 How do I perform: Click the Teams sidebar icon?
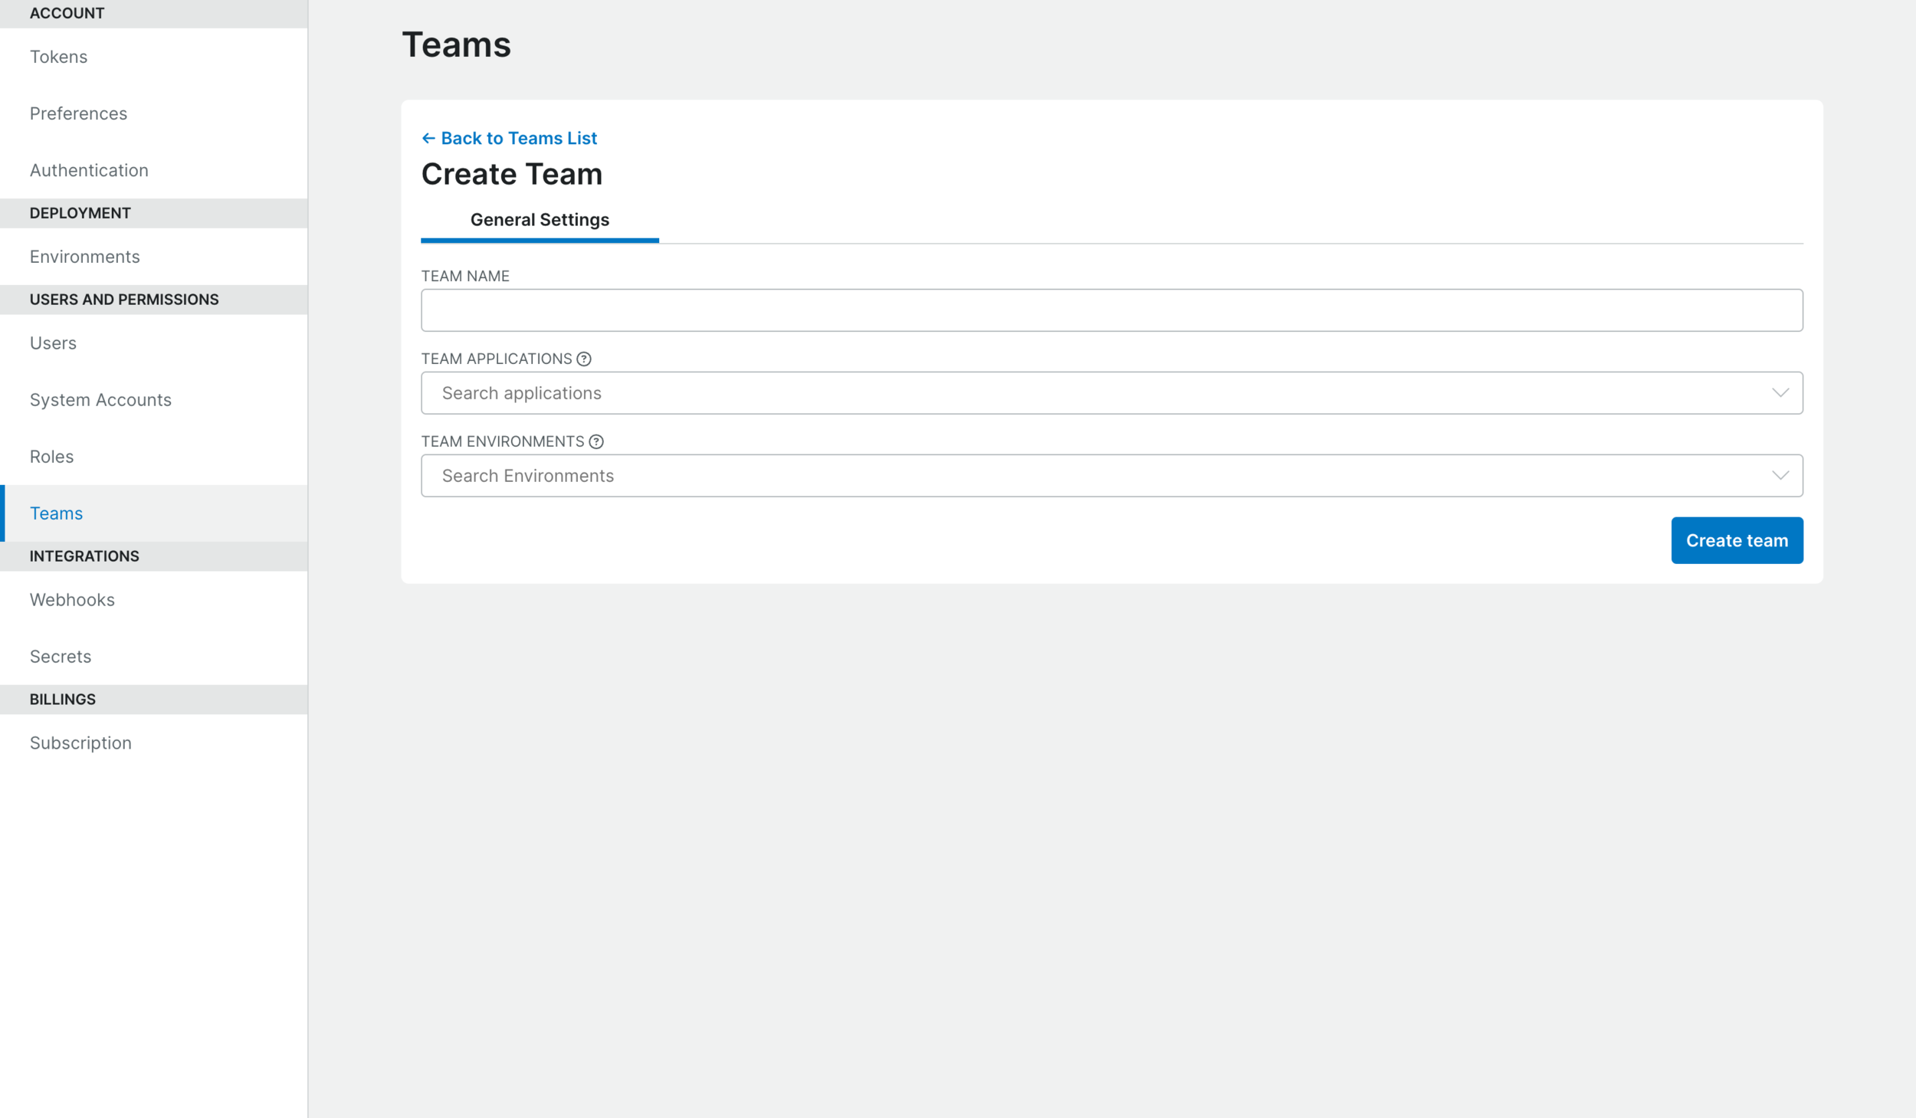pyautogui.click(x=56, y=513)
